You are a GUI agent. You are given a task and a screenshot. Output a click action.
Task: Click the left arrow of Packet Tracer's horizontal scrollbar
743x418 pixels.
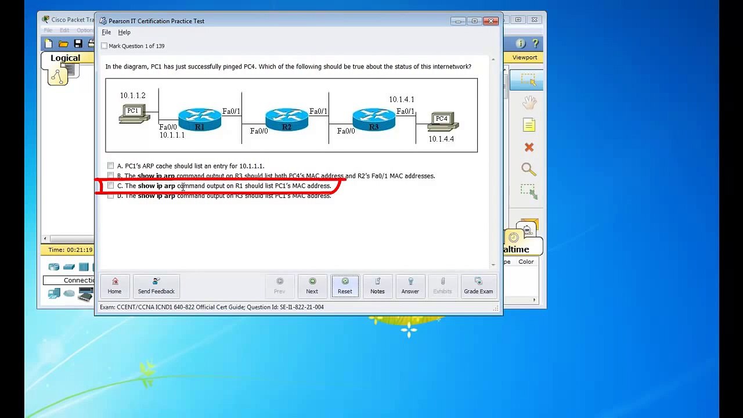tap(45, 239)
